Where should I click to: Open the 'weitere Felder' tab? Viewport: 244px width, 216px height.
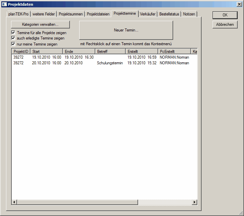click(44, 14)
